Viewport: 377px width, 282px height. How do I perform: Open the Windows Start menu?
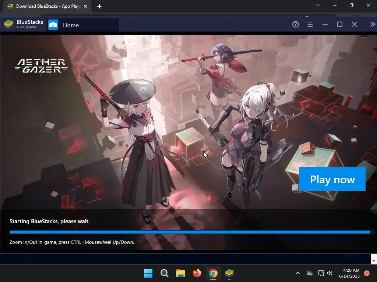[148, 273]
